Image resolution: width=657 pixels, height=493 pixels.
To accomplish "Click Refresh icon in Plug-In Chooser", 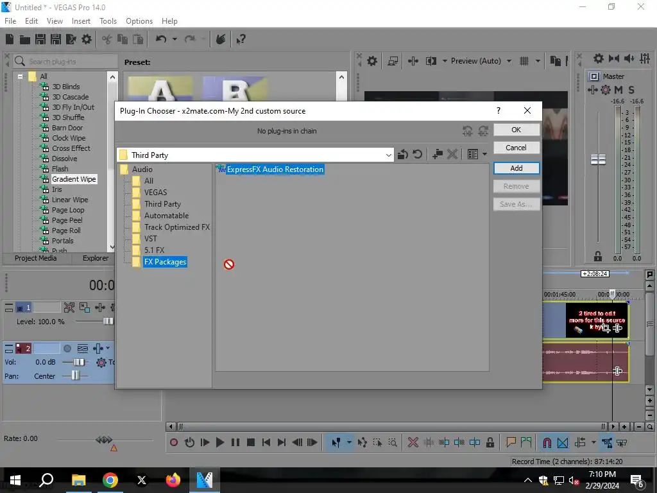I will point(417,155).
